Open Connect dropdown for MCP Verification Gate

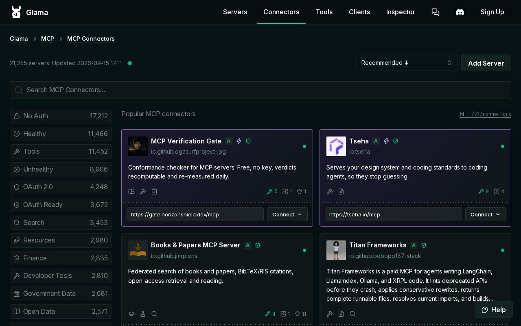tap(287, 214)
